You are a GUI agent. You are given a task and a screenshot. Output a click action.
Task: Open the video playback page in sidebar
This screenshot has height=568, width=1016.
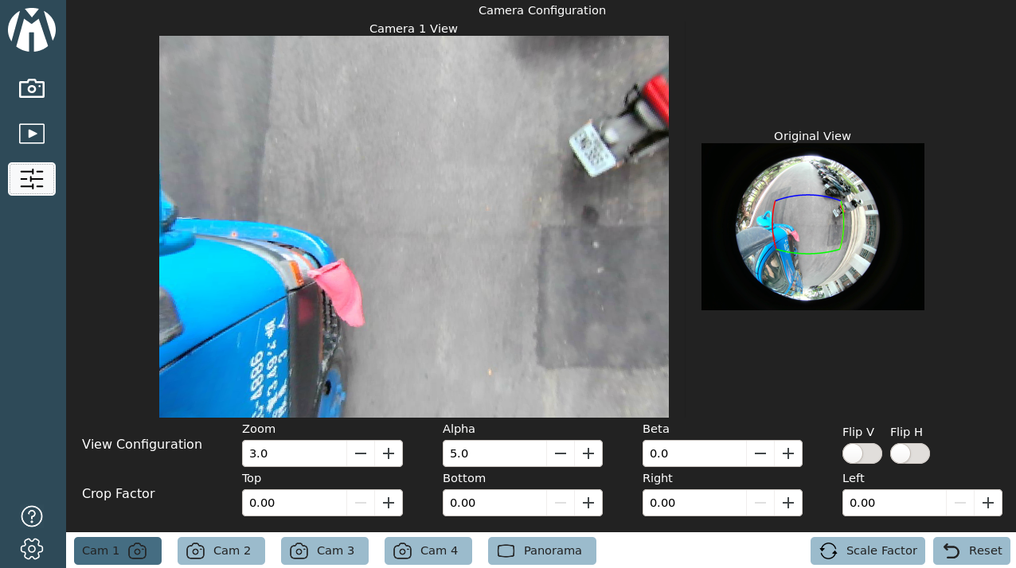pyautogui.click(x=32, y=134)
